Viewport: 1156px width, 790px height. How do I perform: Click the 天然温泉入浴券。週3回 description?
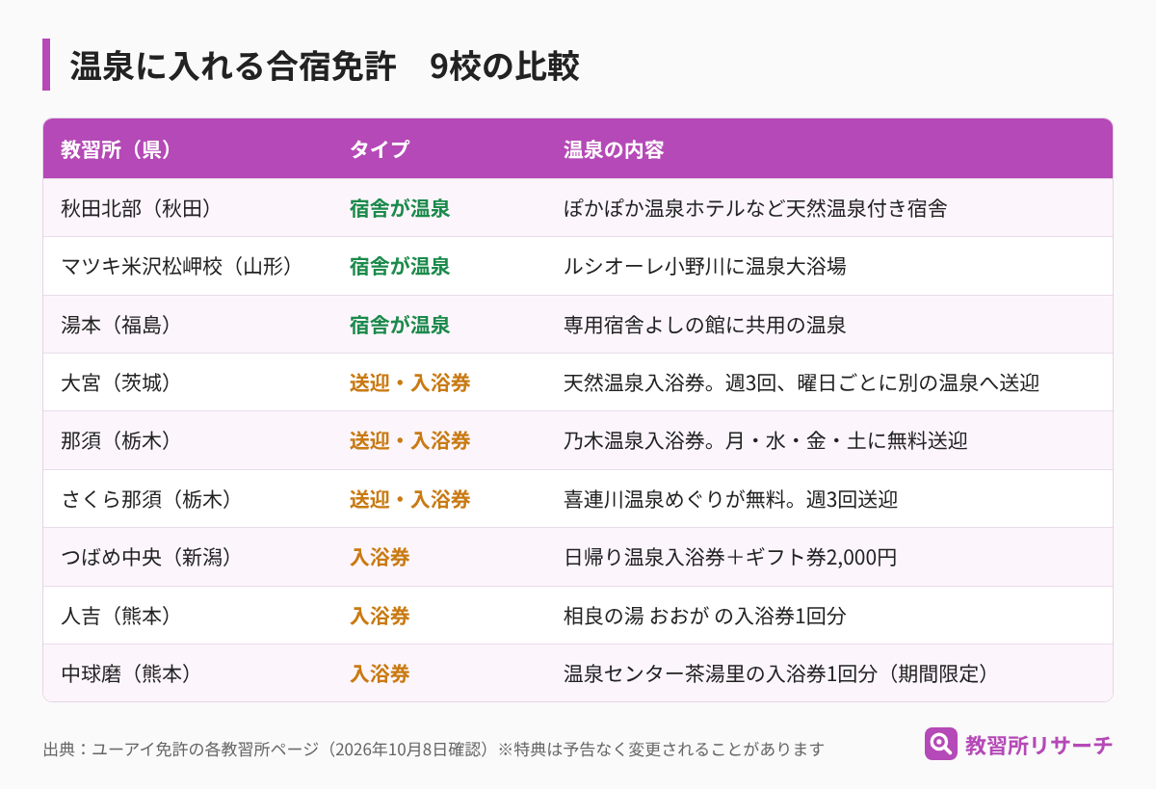coord(801,382)
